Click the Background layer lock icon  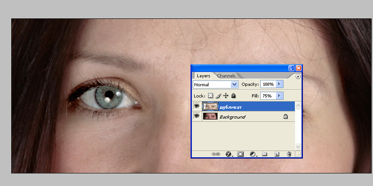285,117
